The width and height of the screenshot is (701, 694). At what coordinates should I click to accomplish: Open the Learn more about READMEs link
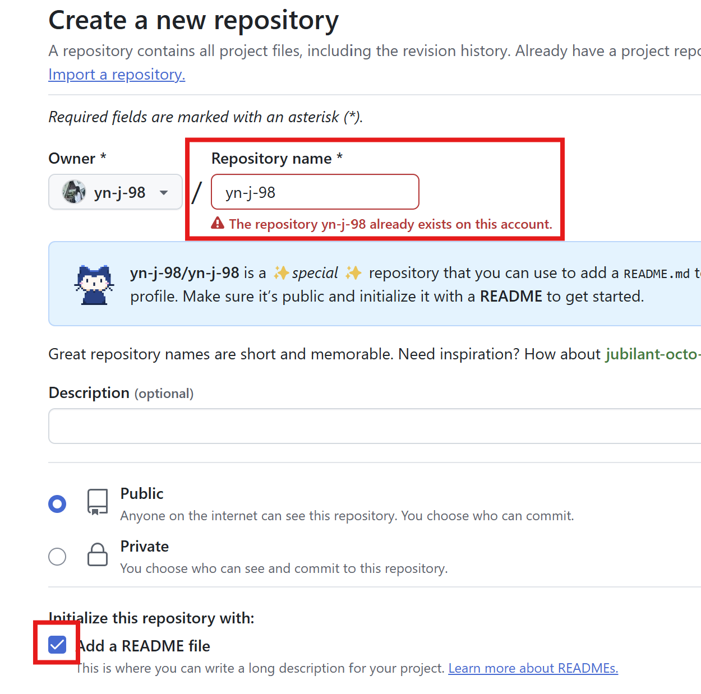point(533,668)
